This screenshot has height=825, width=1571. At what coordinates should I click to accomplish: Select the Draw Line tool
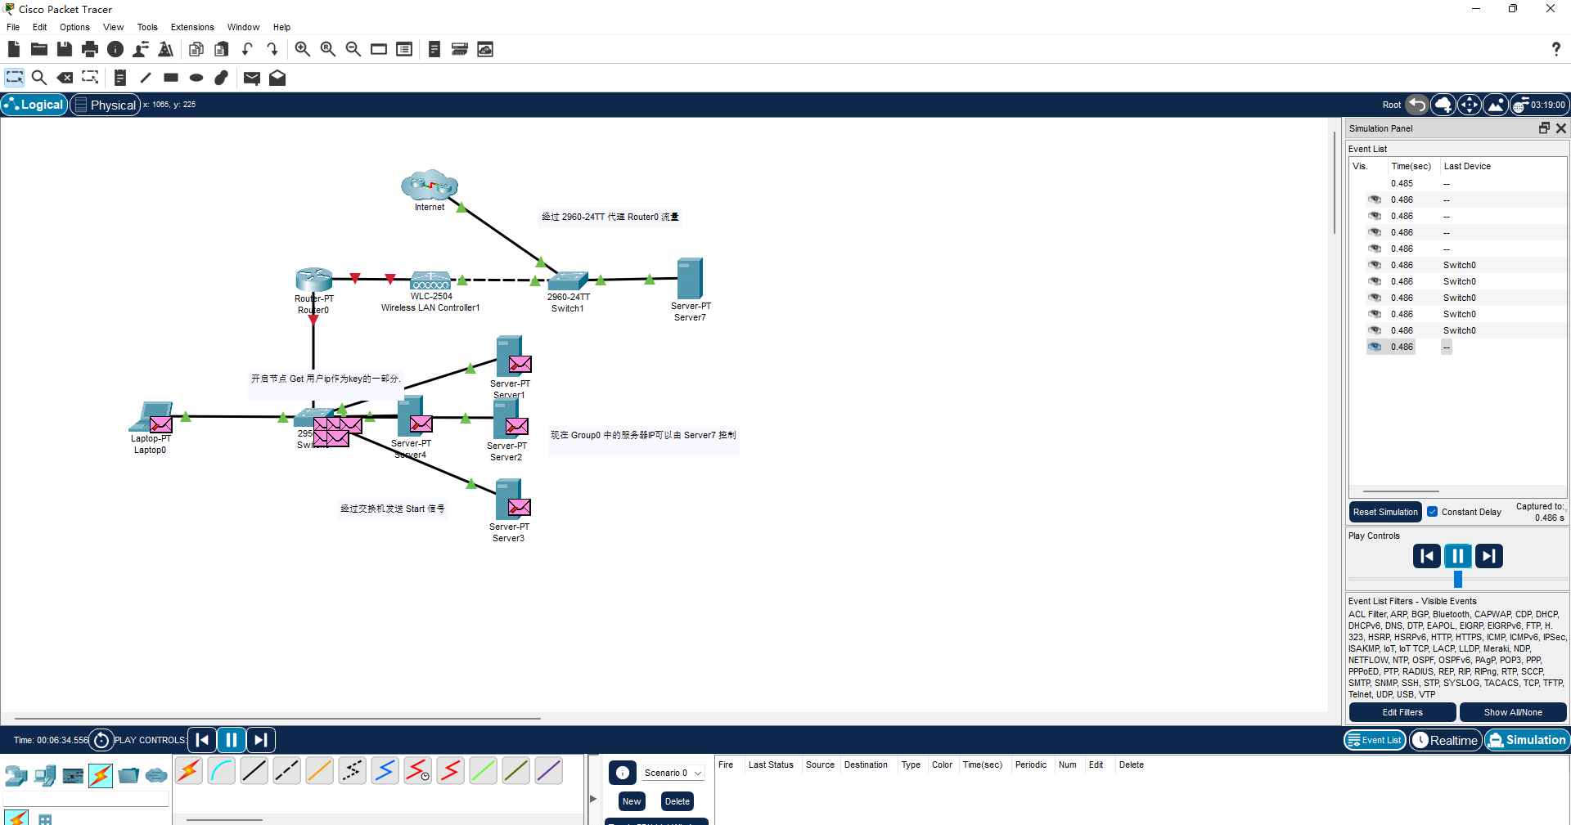click(x=146, y=78)
